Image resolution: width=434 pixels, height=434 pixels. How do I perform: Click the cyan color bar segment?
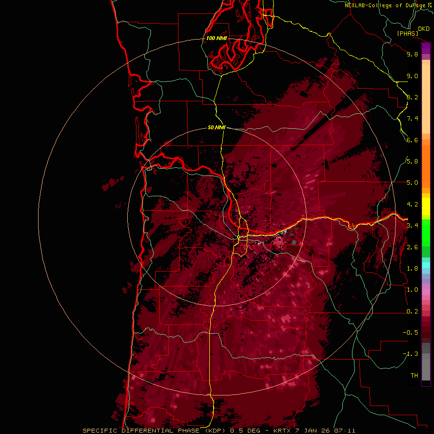426,265
